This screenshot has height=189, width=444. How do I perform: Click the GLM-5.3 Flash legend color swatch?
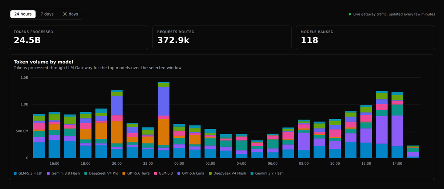[15, 173]
